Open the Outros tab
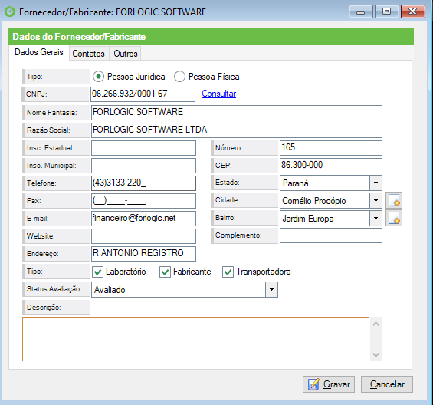The height and width of the screenshot is (405, 433). [x=126, y=54]
